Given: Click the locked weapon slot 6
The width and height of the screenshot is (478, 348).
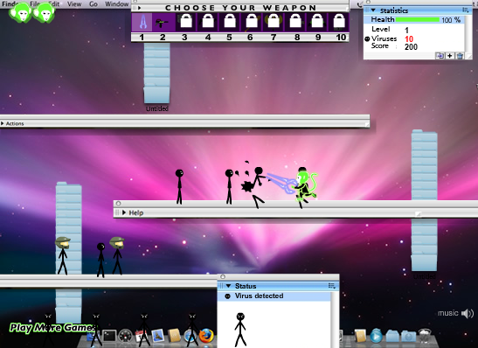Looking at the screenshot, I should click(252, 22).
